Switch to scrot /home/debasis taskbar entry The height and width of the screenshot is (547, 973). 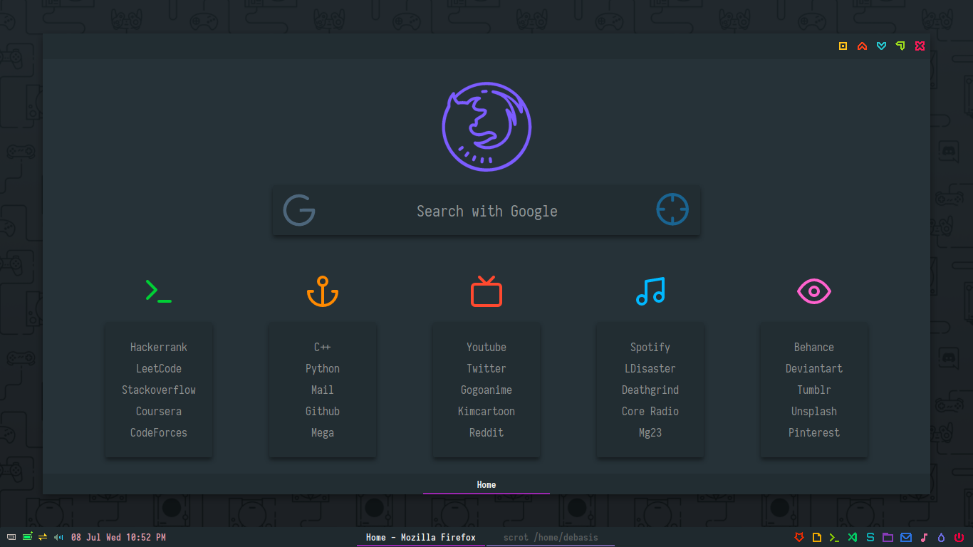pyautogui.click(x=551, y=537)
